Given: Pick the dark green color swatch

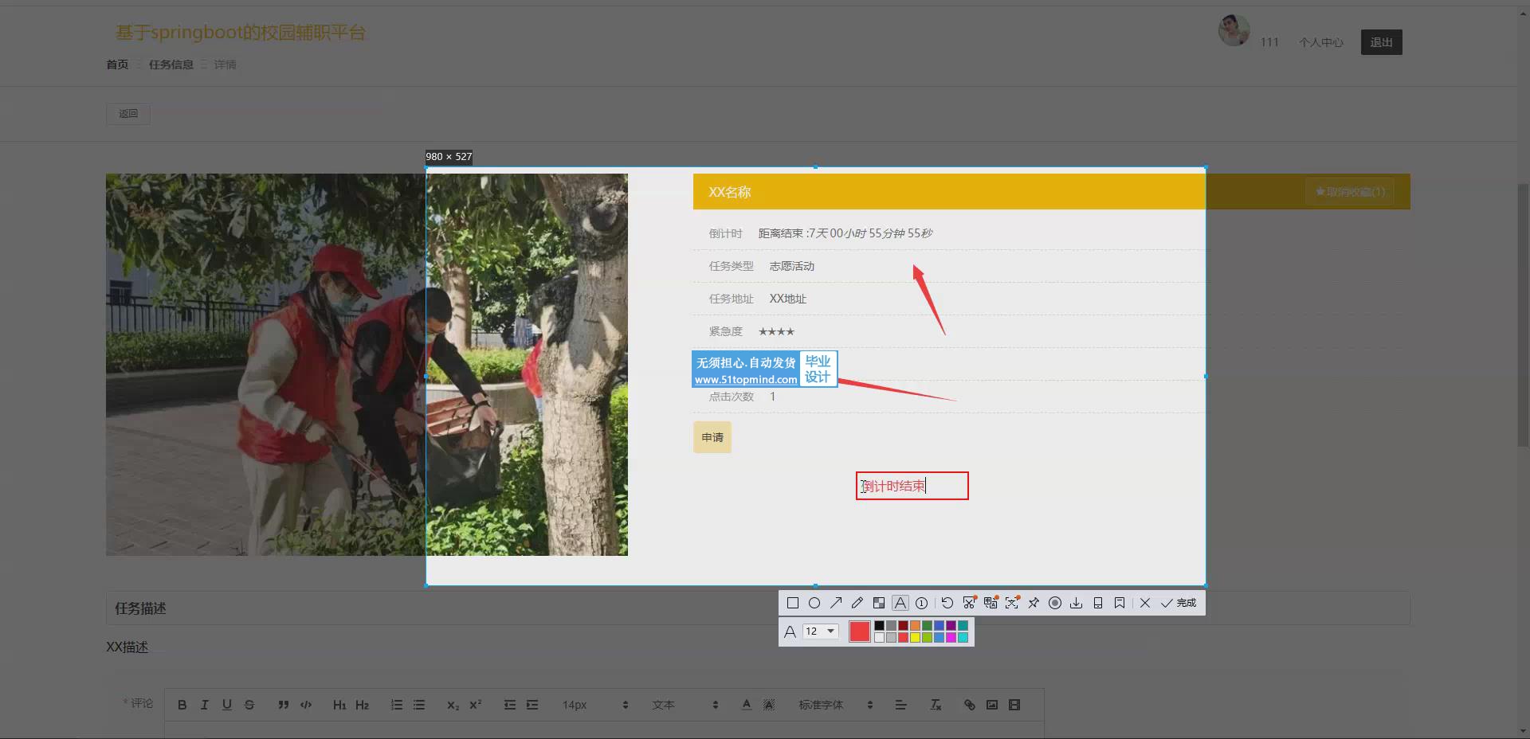Looking at the screenshot, I should coord(927,626).
